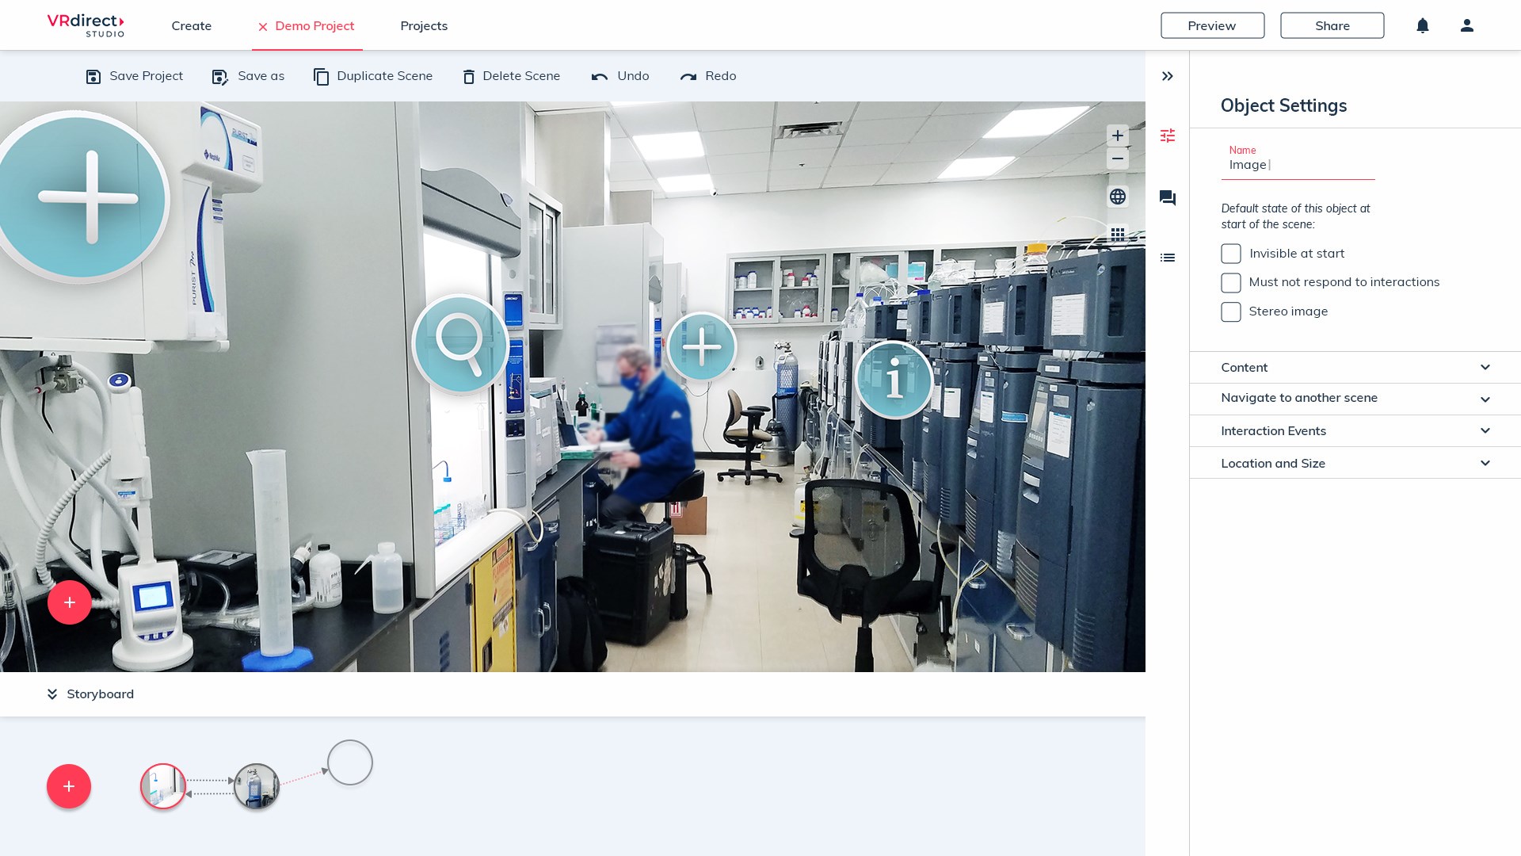Image resolution: width=1521 pixels, height=856 pixels.
Task: Open the user account icon
Action: [x=1466, y=25]
